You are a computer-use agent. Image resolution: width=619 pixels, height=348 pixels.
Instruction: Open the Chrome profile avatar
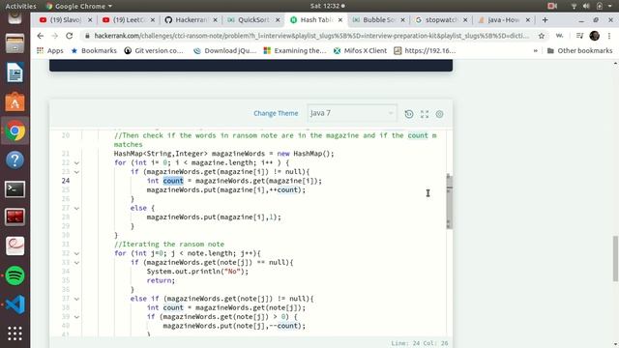(594, 36)
